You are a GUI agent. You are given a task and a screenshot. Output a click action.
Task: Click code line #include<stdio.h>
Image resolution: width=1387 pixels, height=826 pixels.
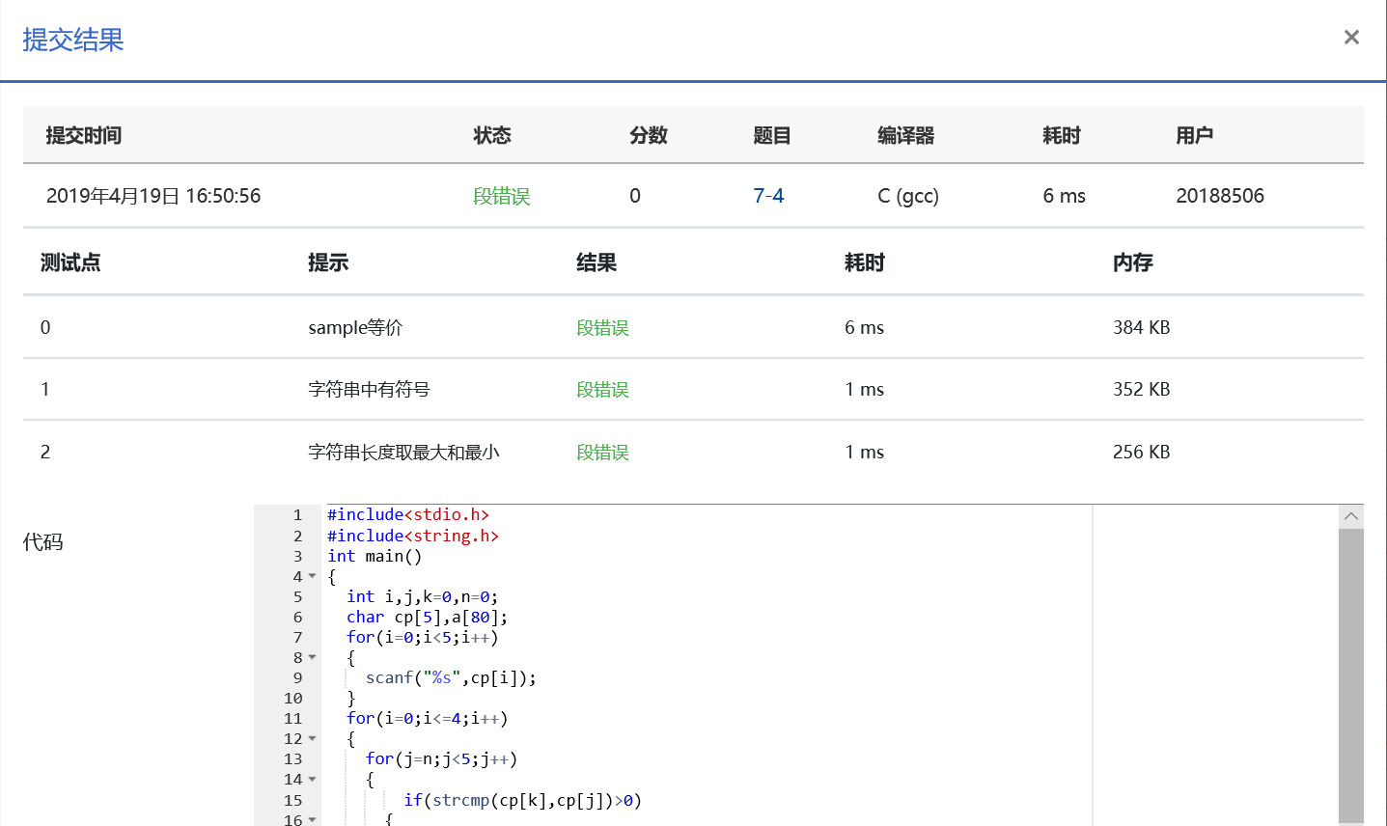point(408,515)
